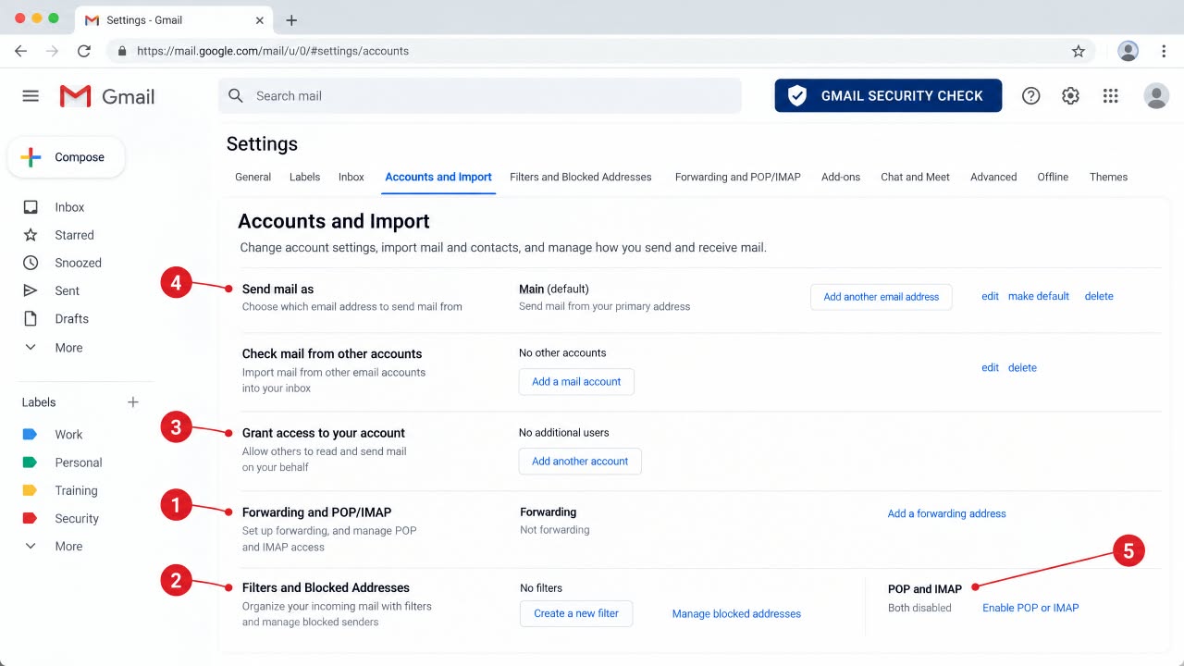Open a new browser tab
The image size is (1184, 666).
pos(291,20)
